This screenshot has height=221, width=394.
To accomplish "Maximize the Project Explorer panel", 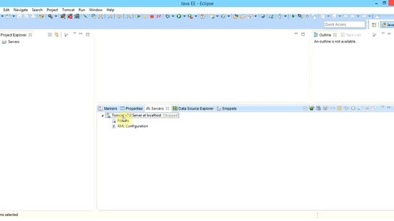I will point(87,34).
